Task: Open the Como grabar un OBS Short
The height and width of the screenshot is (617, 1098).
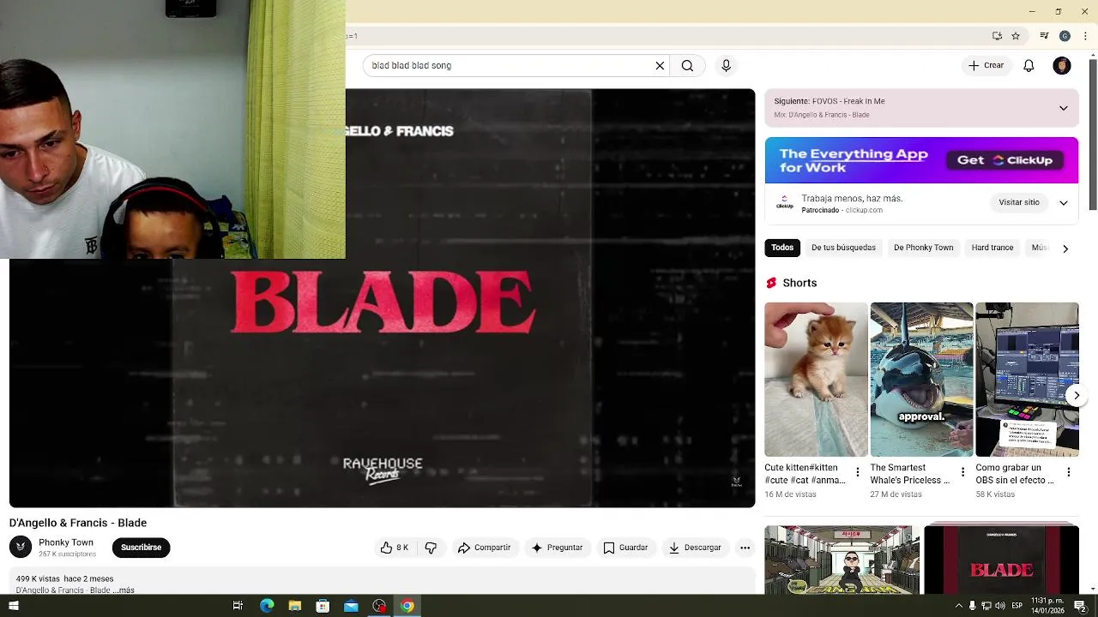Action: [1027, 380]
